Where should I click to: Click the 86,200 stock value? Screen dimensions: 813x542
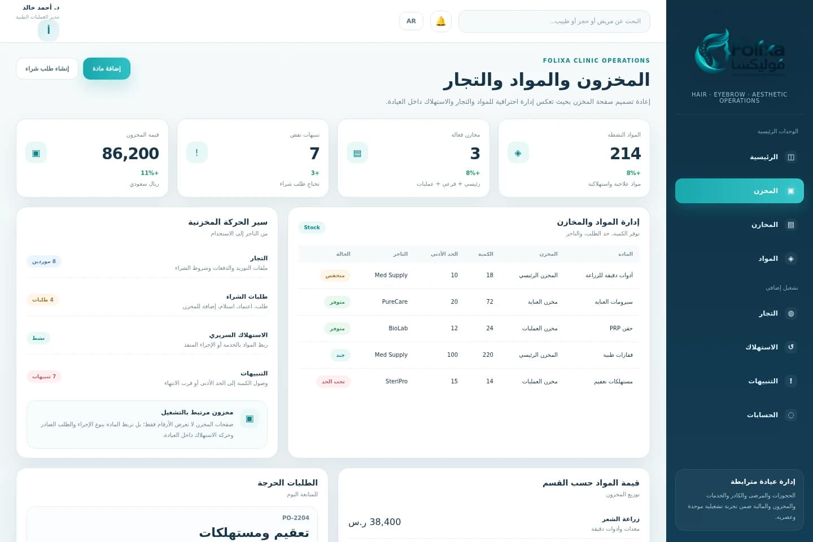pos(130,154)
